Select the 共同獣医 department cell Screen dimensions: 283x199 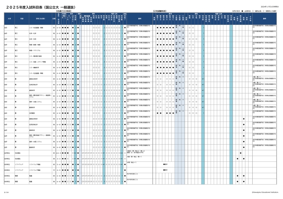(32, 113)
